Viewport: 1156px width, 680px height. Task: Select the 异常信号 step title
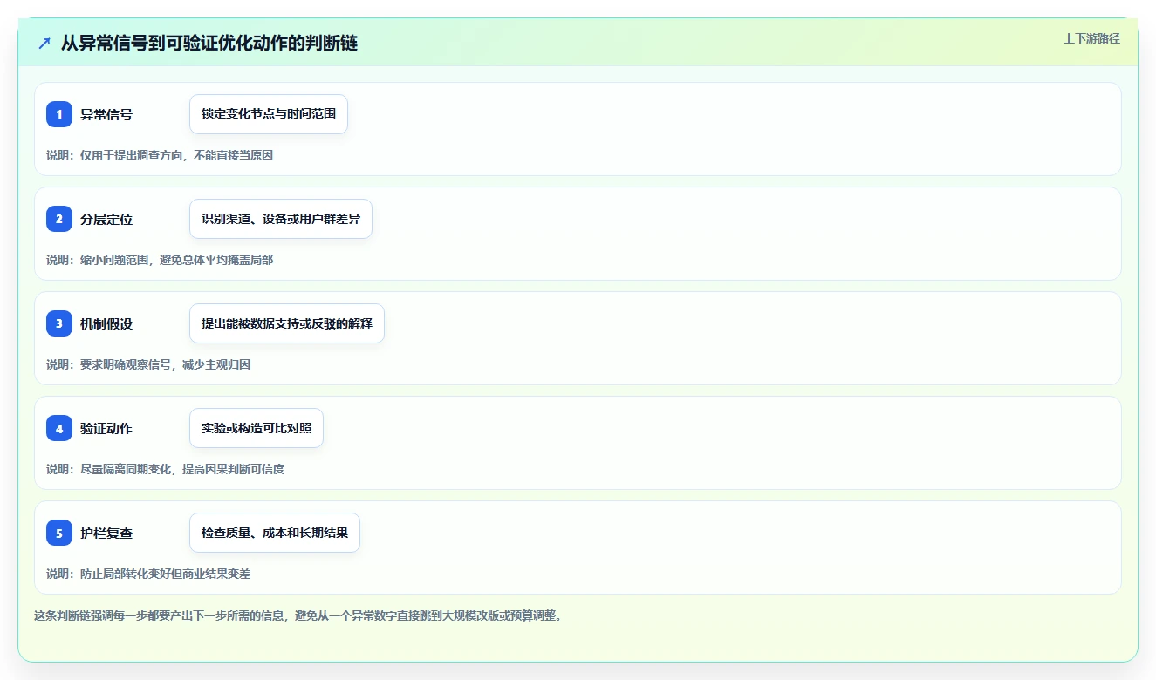(x=106, y=114)
